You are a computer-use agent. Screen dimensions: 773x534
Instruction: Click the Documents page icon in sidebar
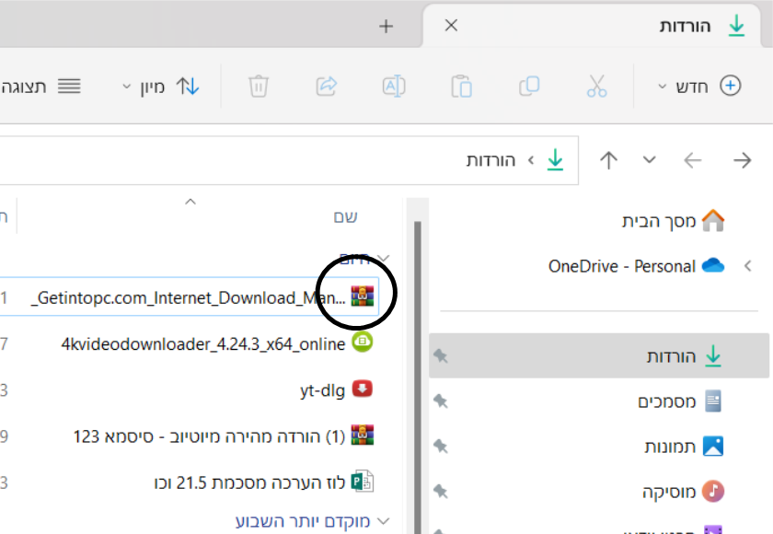click(713, 400)
